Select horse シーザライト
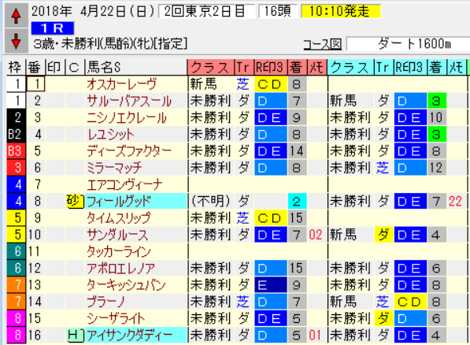This screenshot has width=470, height=345. click(x=116, y=318)
